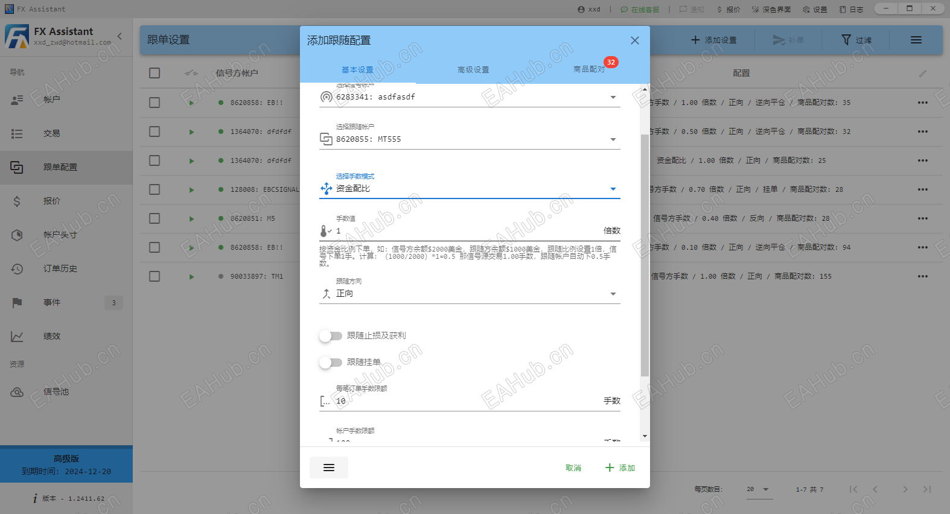The image size is (950, 514).
Task: Click the play icon on the 128008: EBCSIGNAL row
Action: click(191, 190)
